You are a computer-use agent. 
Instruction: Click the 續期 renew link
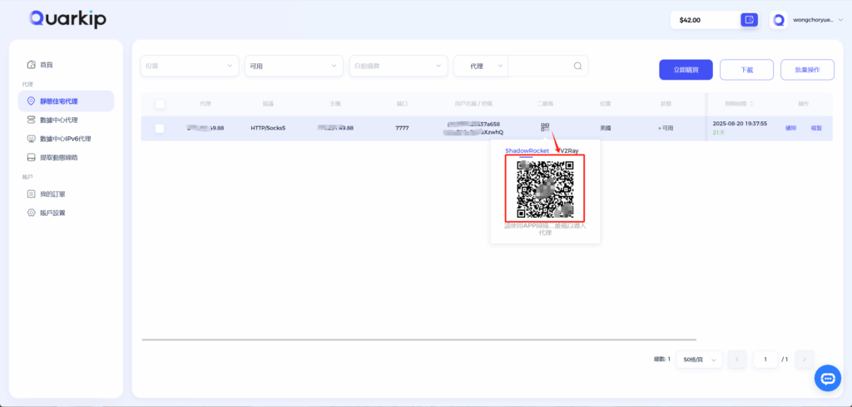pyautogui.click(x=790, y=128)
